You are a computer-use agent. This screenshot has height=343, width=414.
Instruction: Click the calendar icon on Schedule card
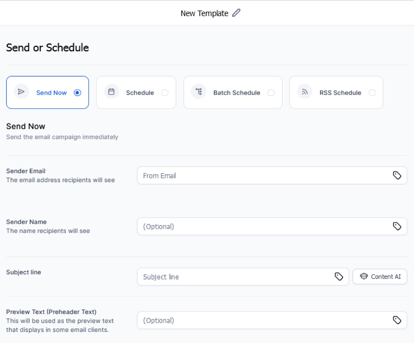111,92
